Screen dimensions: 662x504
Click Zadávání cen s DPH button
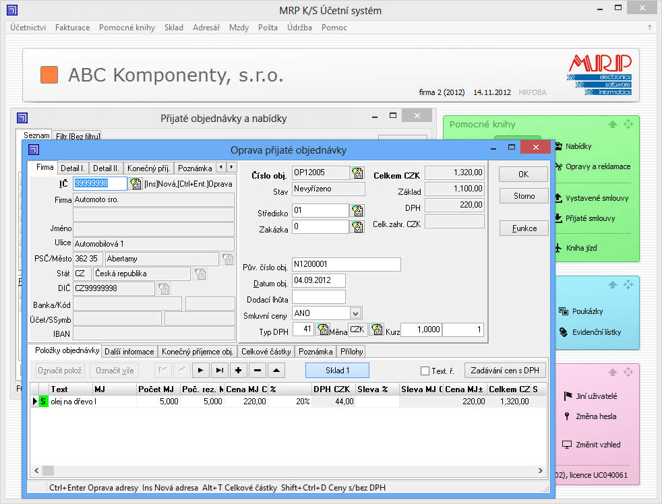[505, 370]
